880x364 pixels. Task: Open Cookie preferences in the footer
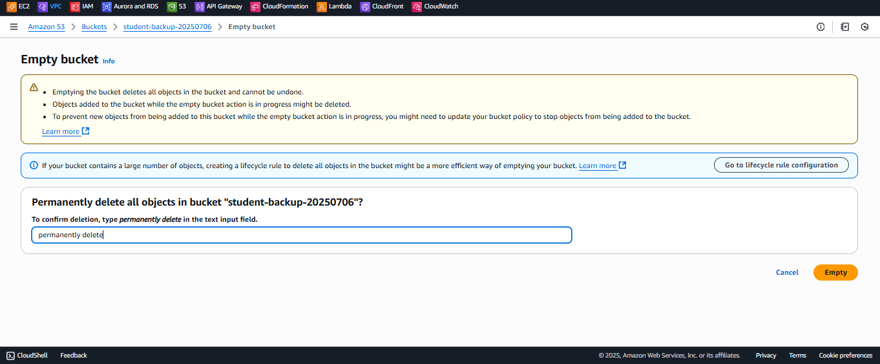[x=845, y=356]
